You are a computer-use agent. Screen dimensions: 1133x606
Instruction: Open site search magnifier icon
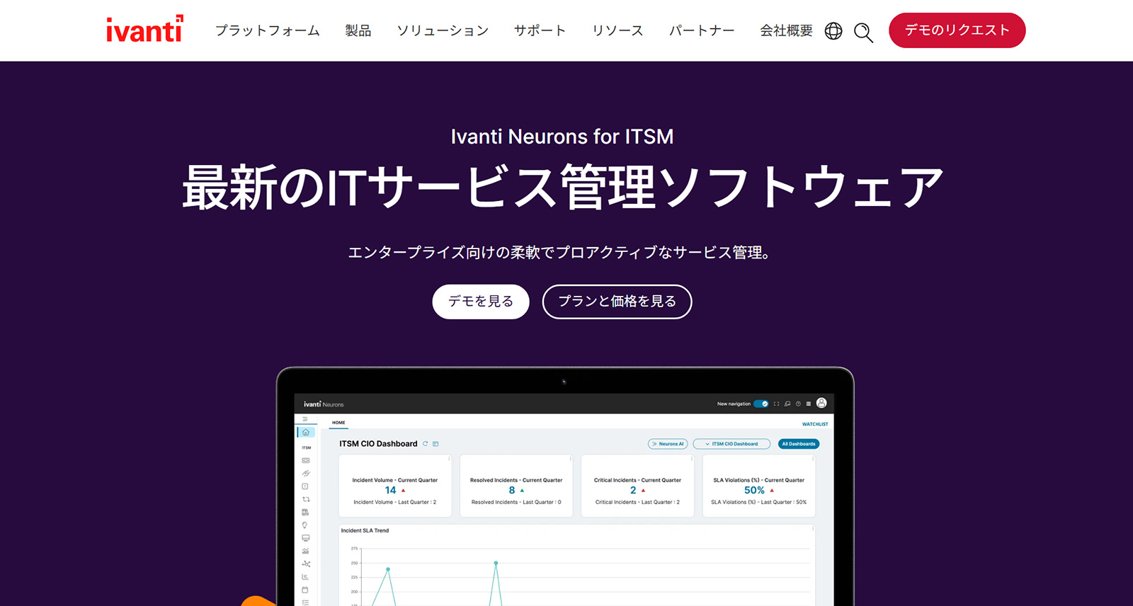click(x=863, y=33)
